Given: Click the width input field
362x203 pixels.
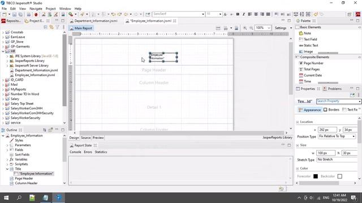Looking at the screenshot, I should pos(326,153).
